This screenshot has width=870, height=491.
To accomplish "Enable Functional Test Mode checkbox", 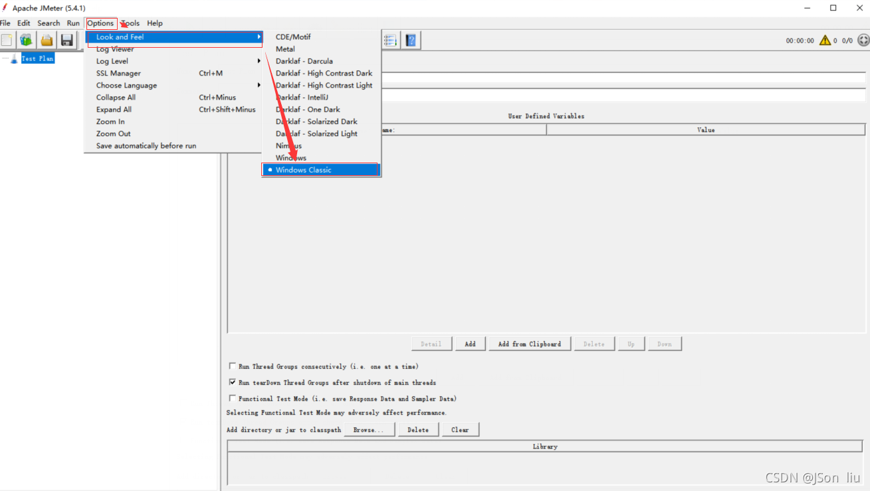I will point(232,399).
